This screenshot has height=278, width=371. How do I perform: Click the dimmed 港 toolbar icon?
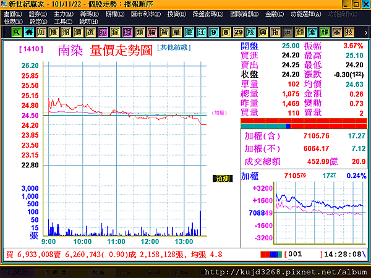click(x=288, y=32)
